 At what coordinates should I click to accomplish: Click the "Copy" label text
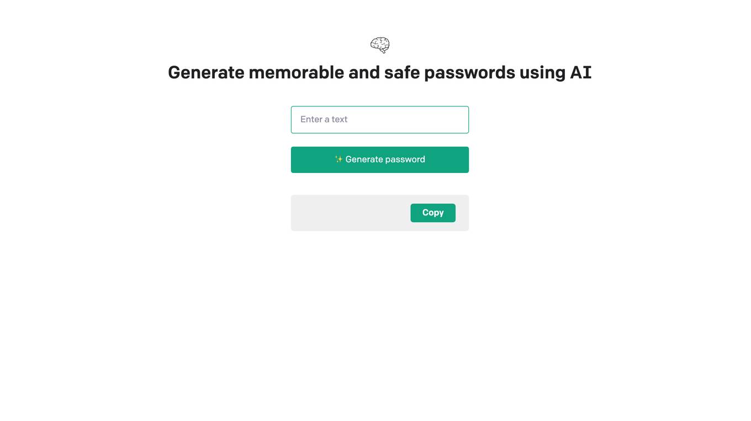(433, 213)
